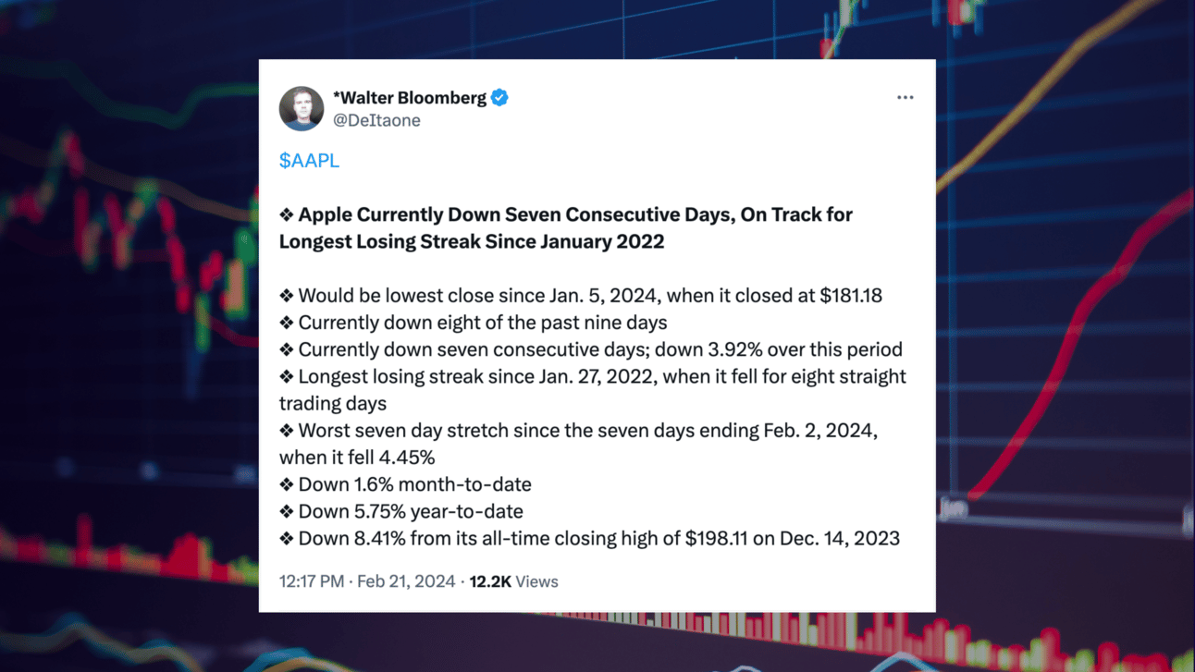Click the 12.2K Views count
Image resolution: width=1195 pixels, height=672 pixels.
(x=513, y=581)
